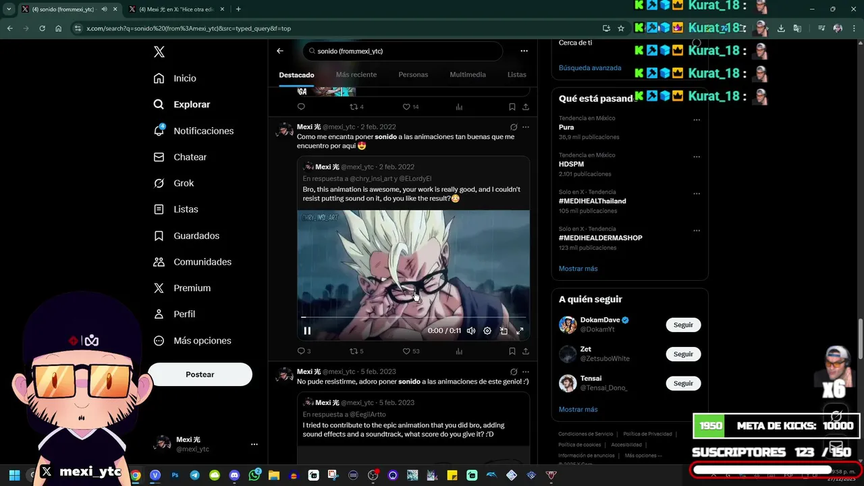
Task: Open more menu on the 2 feb. 2022 post
Action: coord(526,127)
